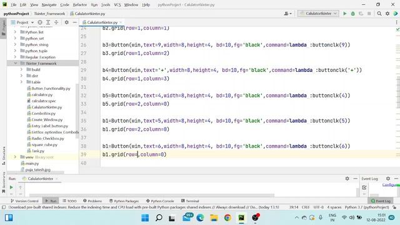Open the Python Console tool window

pos(160,201)
